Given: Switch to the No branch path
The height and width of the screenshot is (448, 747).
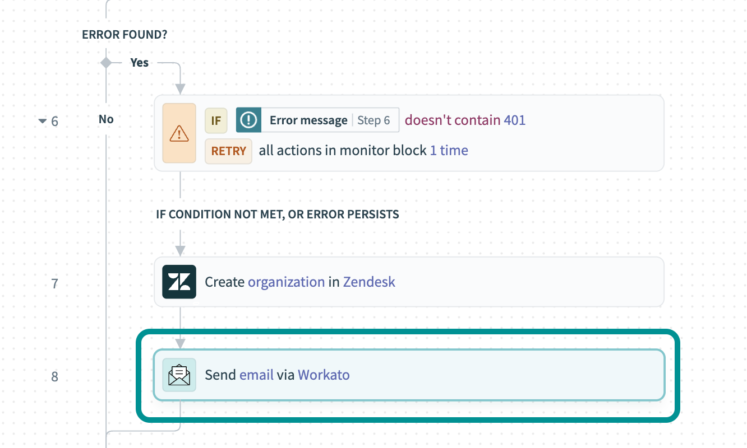Looking at the screenshot, I should pyautogui.click(x=106, y=119).
